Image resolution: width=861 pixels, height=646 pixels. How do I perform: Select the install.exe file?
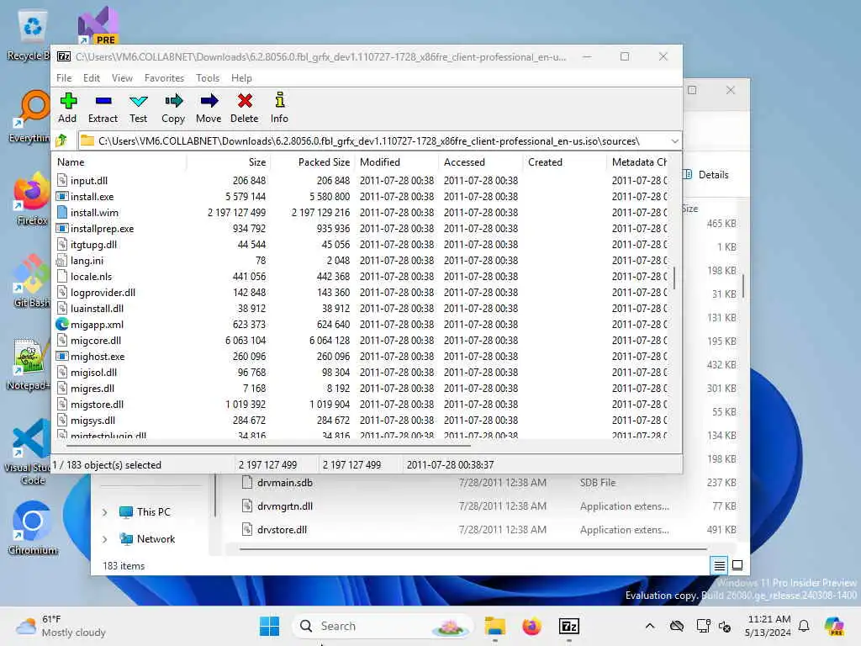pos(92,197)
